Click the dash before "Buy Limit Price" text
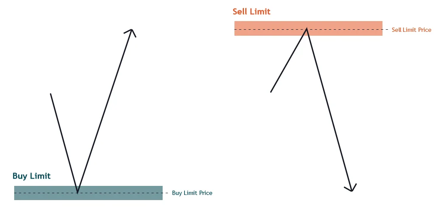The height and width of the screenshot is (213, 441). [x=167, y=193]
